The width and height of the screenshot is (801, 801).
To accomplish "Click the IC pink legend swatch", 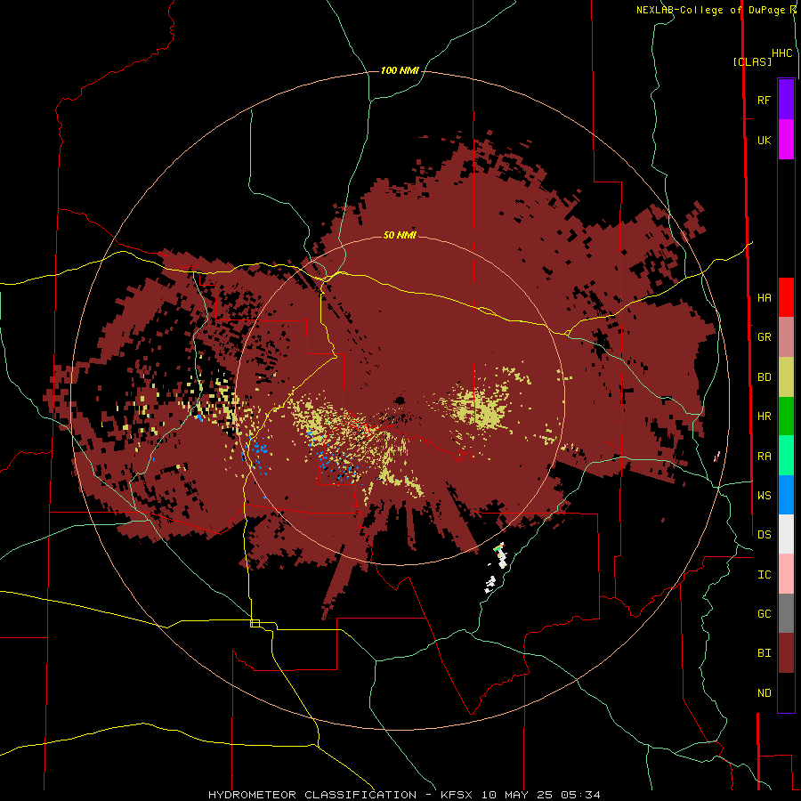I will click(x=786, y=574).
